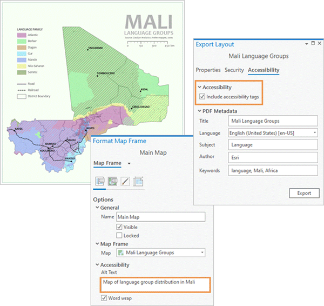Open the Display (paintbrush) tab icon

pyautogui.click(x=125, y=182)
